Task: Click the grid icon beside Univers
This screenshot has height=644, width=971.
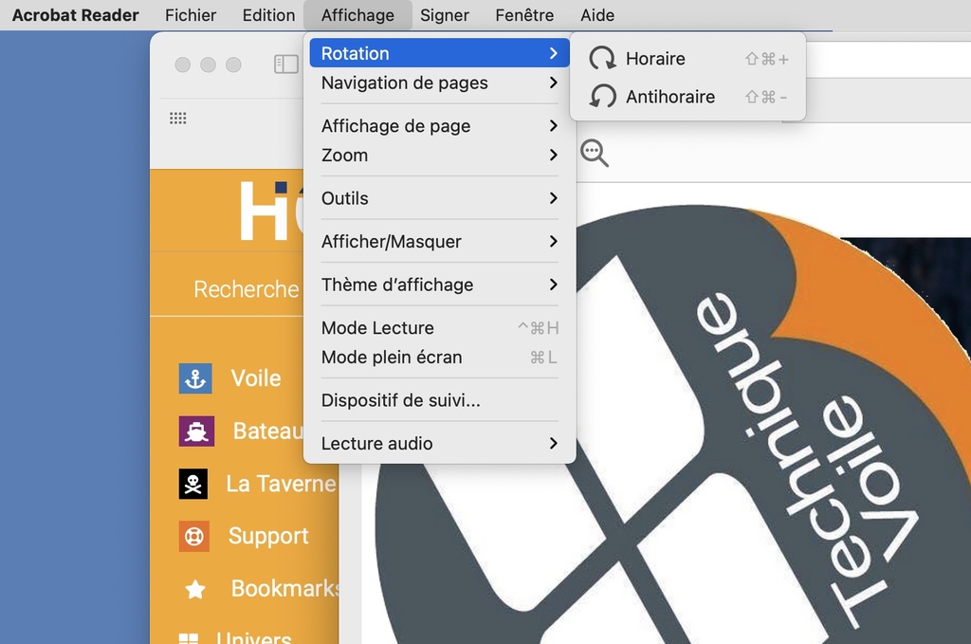Action: coord(189,638)
